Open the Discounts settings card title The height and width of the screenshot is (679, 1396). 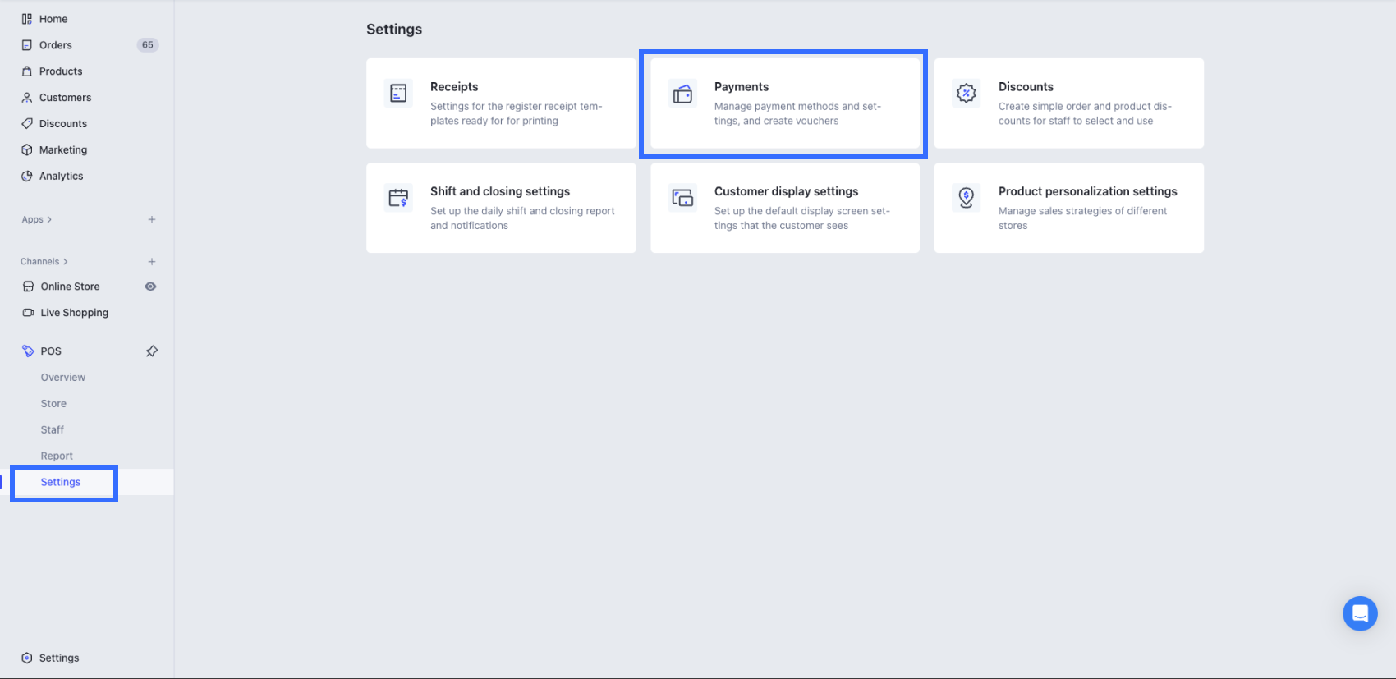1026,87
